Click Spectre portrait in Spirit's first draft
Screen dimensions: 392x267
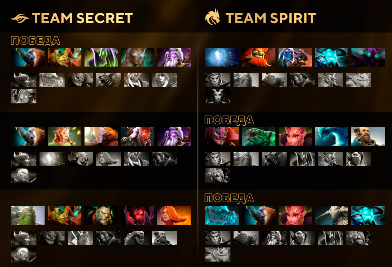(x=368, y=57)
